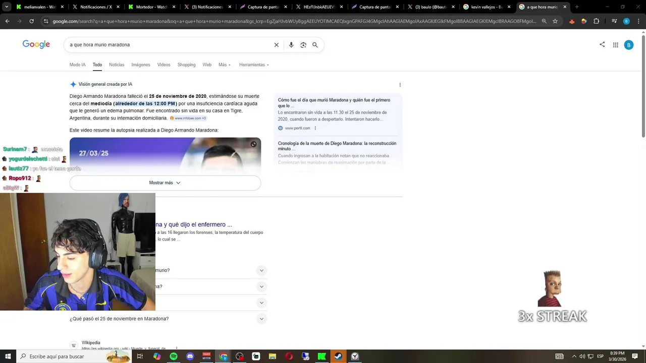Click the autopsy video thumbnail dated 27/03/25
The height and width of the screenshot is (363, 646).
pos(165,156)
